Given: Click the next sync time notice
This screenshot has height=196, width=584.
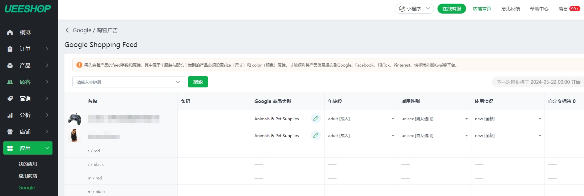Looking at the screenshot, I should point(538,82).
